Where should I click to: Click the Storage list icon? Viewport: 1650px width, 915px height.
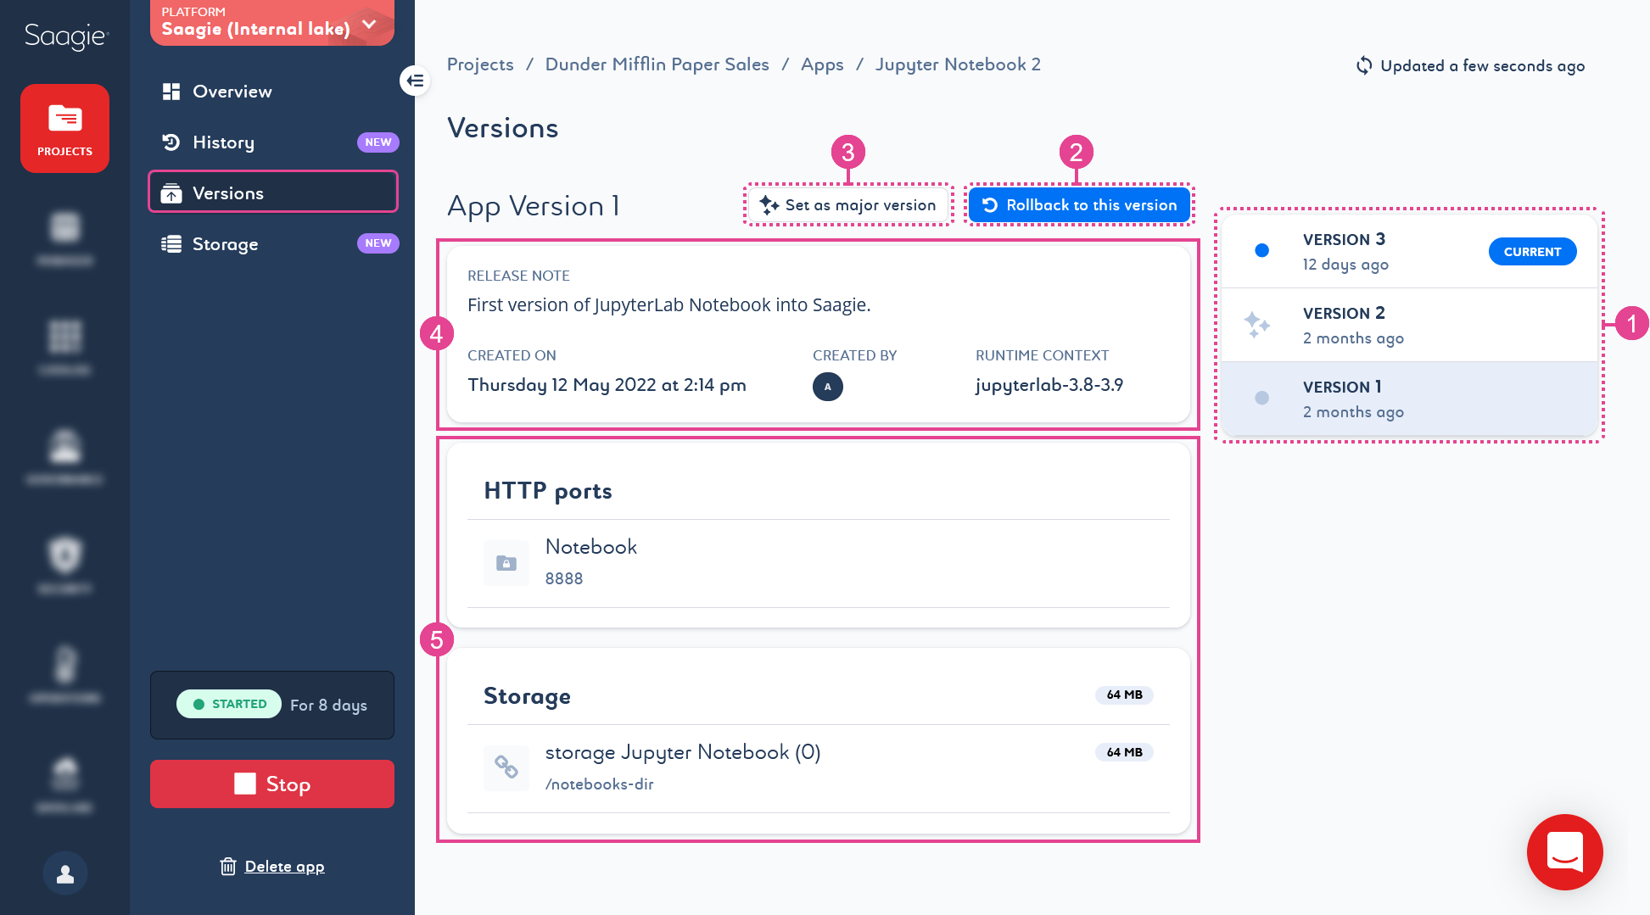(x=171, y=244)
